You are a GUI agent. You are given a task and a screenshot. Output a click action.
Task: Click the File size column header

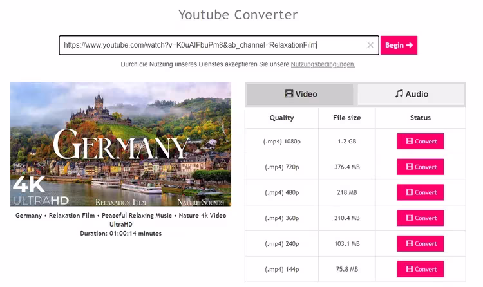point(347,118)
